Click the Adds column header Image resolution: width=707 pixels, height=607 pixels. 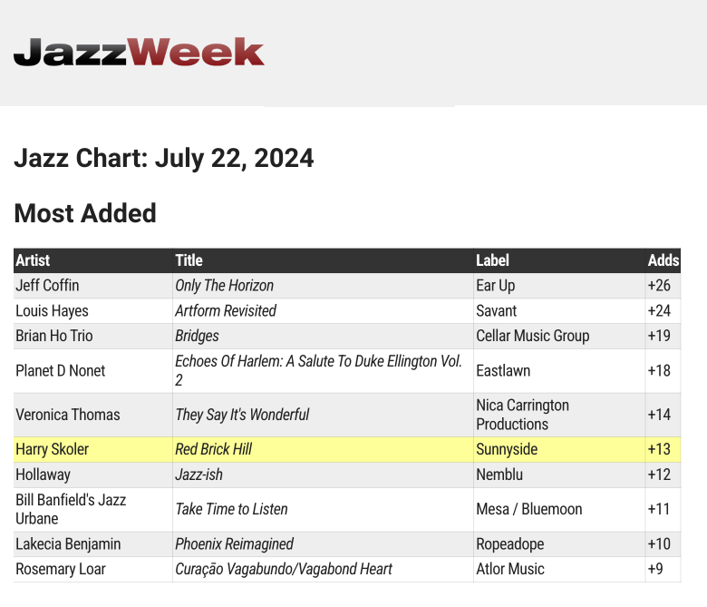[663, 260]
